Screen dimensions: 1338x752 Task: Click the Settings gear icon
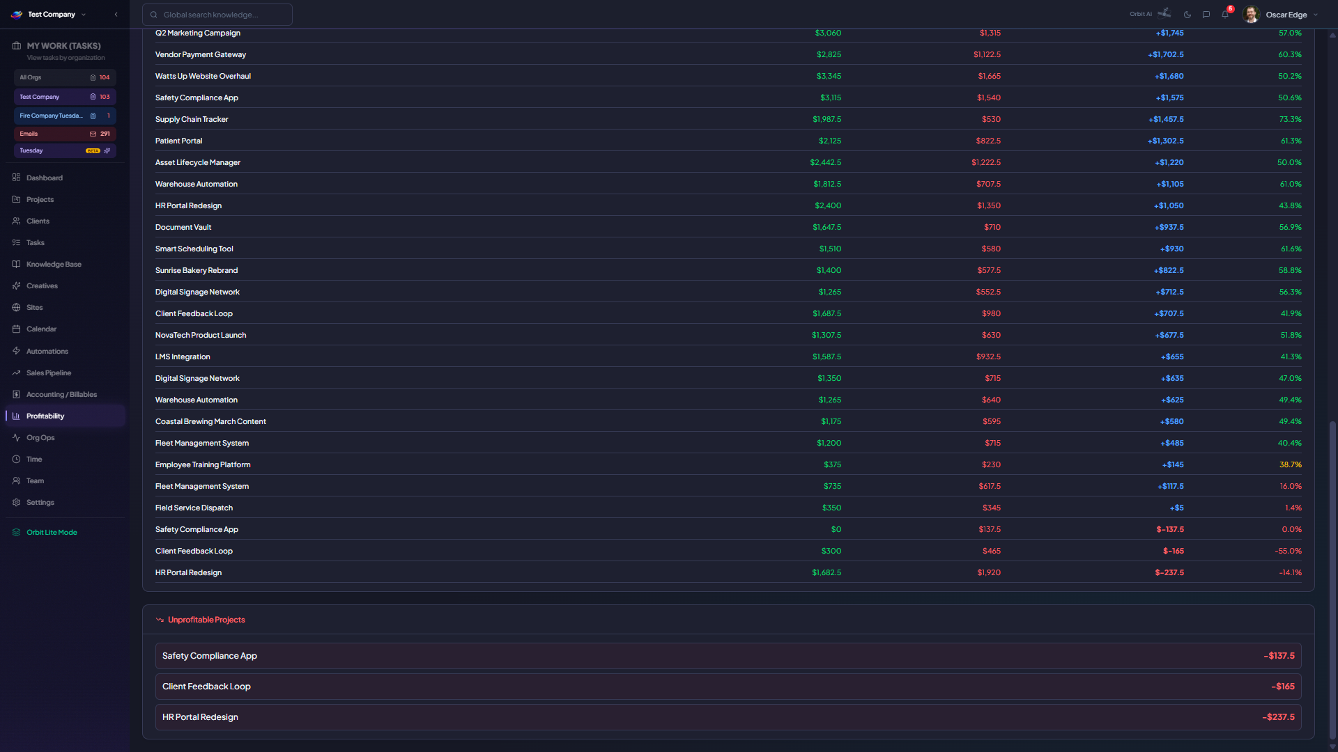pos(16,502)
